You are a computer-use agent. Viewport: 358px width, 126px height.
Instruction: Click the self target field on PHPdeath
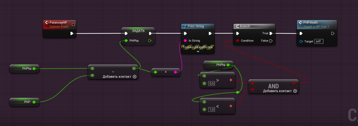coord(319,41)
